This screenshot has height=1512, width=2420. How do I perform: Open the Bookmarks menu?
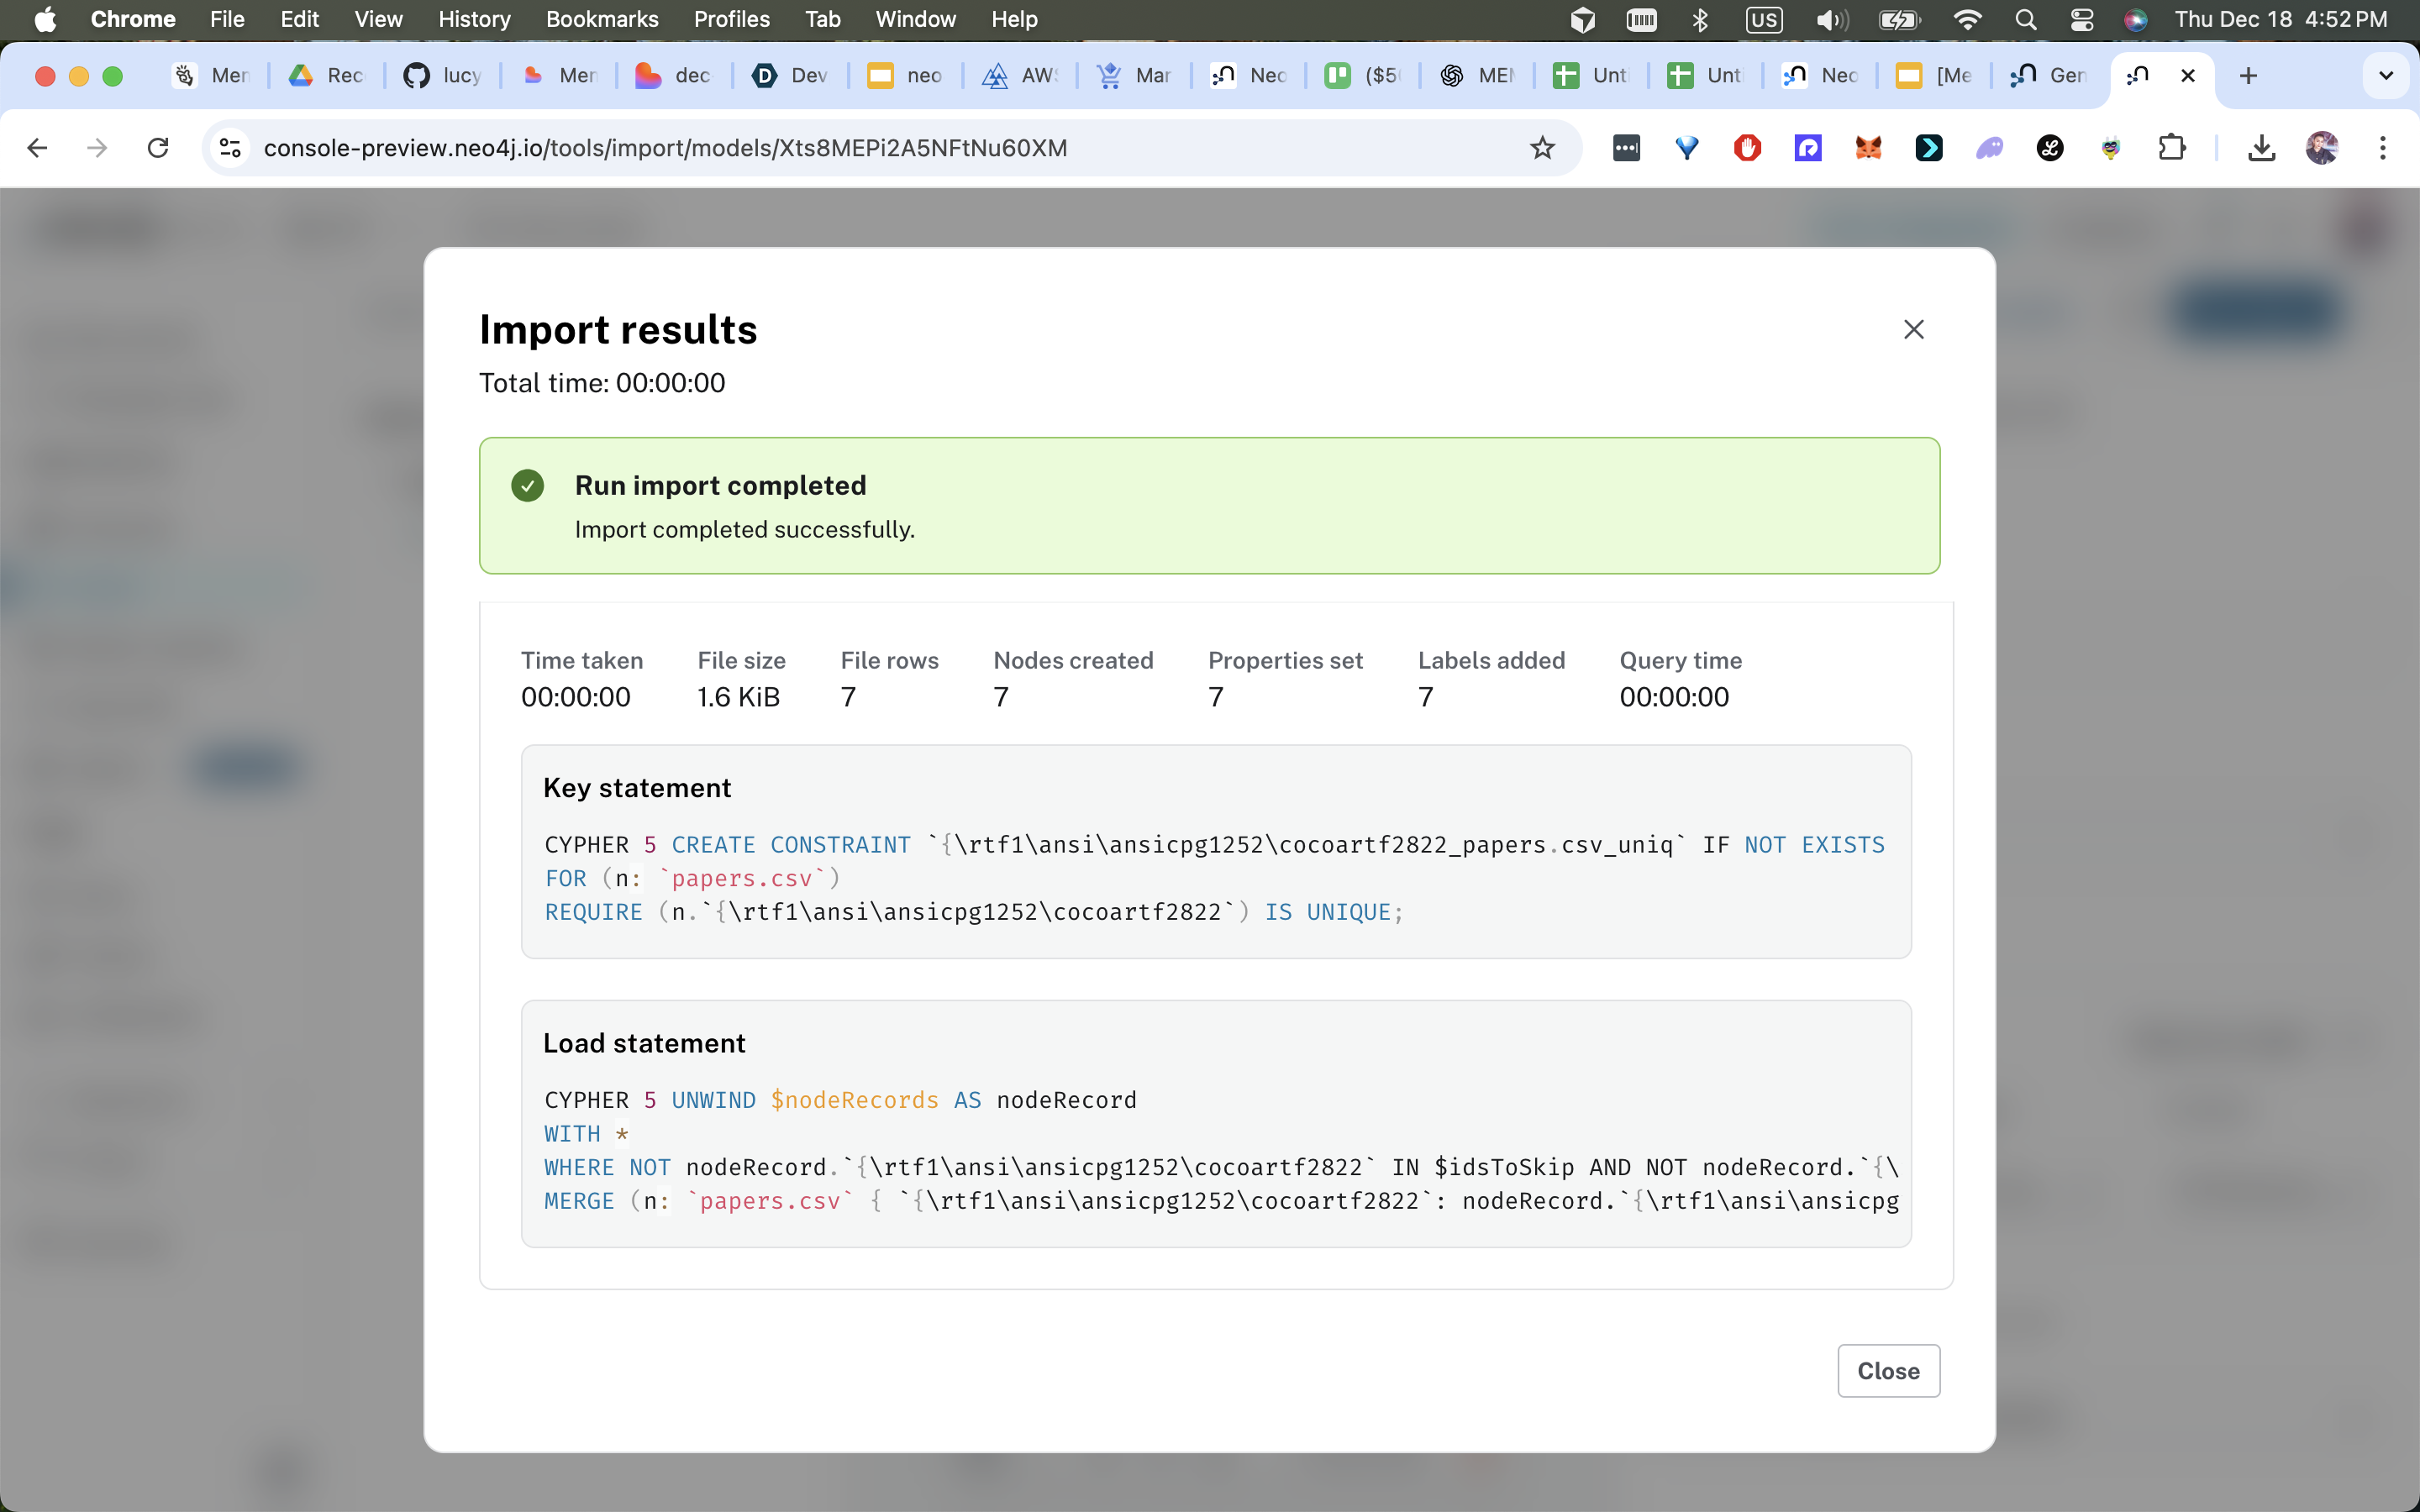tap(601, 19)
